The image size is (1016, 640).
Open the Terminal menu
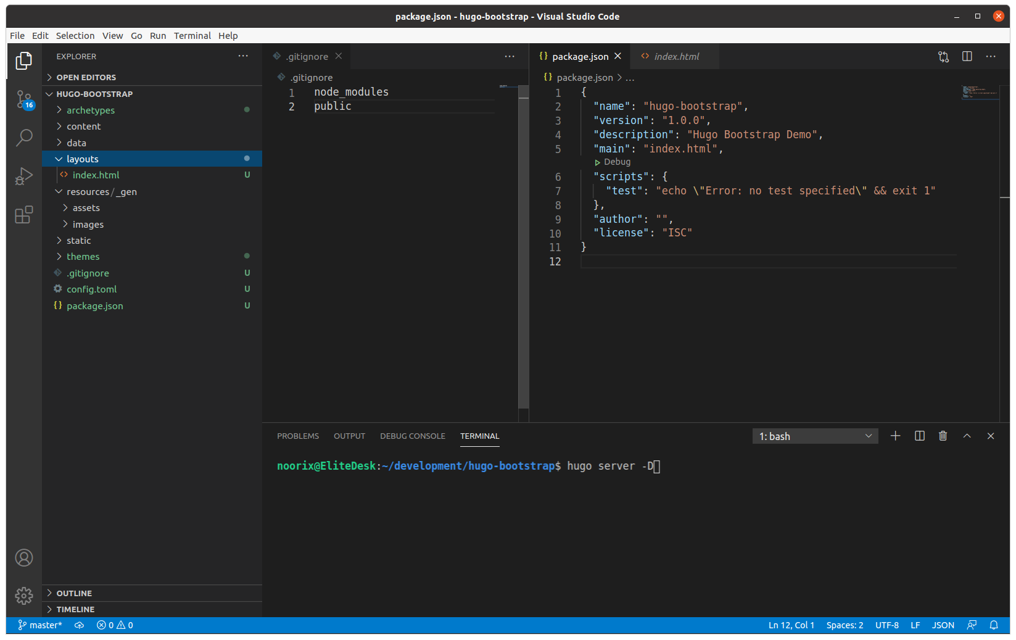pos(192,35)
